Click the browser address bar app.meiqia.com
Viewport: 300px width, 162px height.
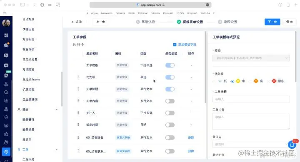click(x=150, y=5)
